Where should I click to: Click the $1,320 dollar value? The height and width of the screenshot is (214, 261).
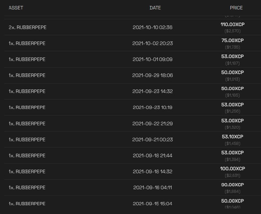click(232, 127)
